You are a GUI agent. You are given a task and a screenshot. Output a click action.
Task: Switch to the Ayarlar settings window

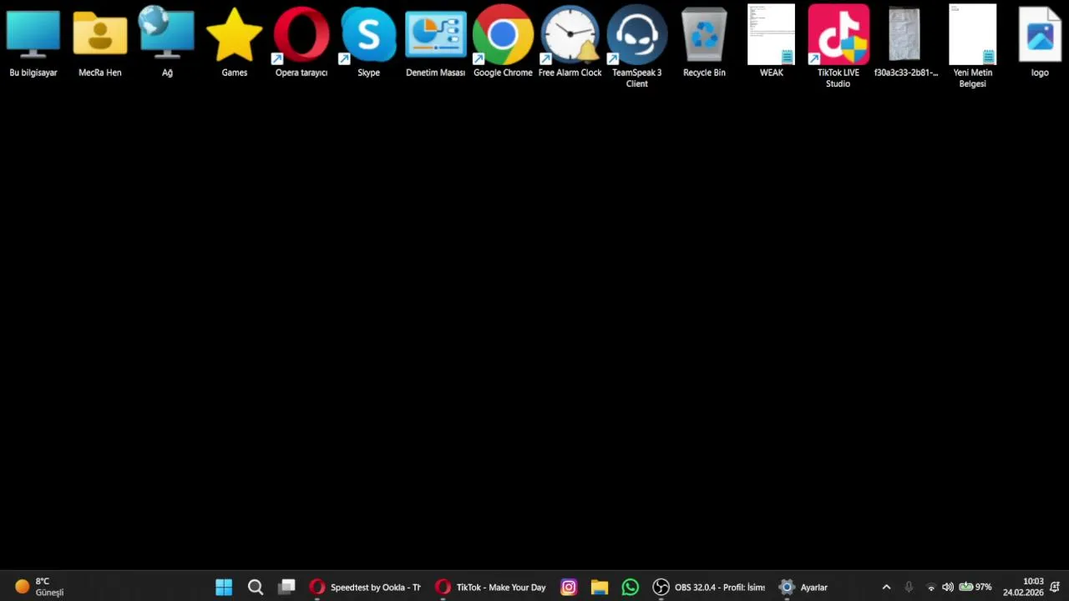(x=803, y=587)
